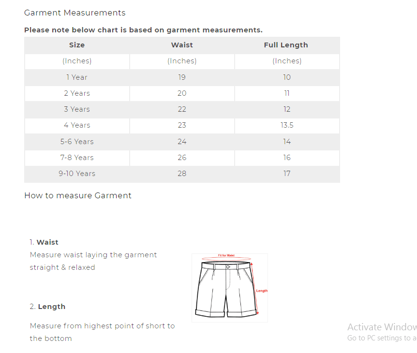This screenshot has width=417, height=353.
Task: Click the 9-10 Years size cell
Action: click(77, 174)
